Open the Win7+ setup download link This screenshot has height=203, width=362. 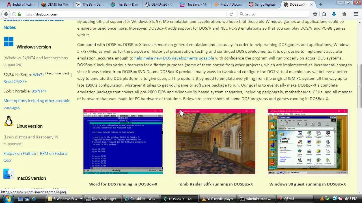(x=39, y=75)
